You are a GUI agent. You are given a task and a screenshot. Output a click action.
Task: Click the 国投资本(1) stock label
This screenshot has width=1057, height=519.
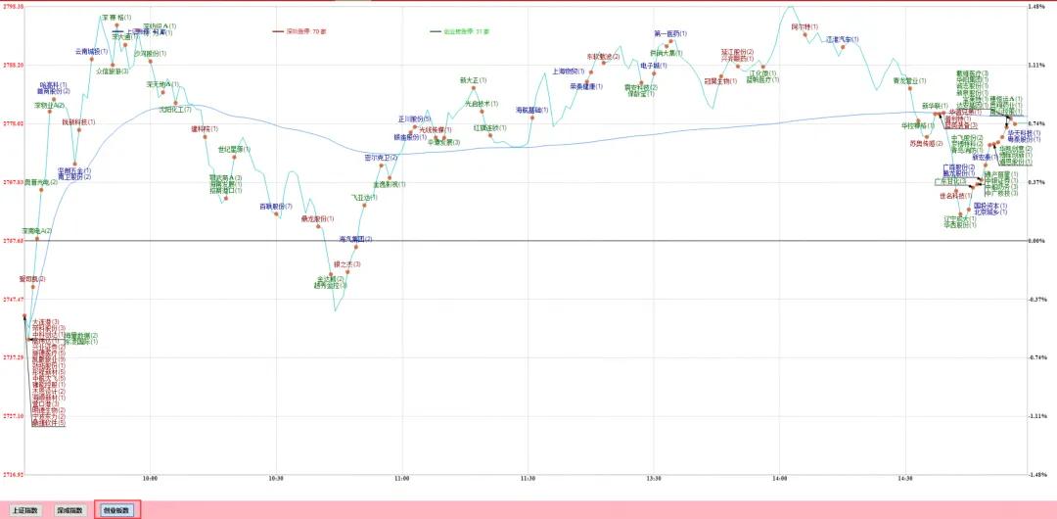pyautogui.click(x=990, y=206)
